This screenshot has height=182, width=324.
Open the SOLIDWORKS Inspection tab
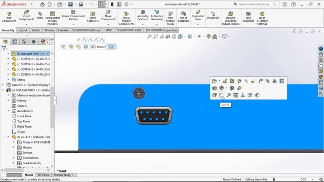pos(161,30)
